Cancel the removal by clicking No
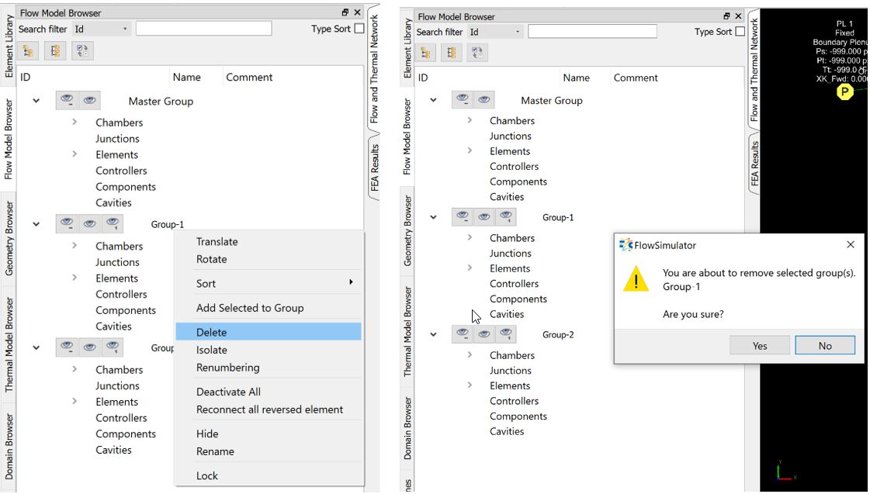Screen dimensions: 870x494 coord(824,346)
